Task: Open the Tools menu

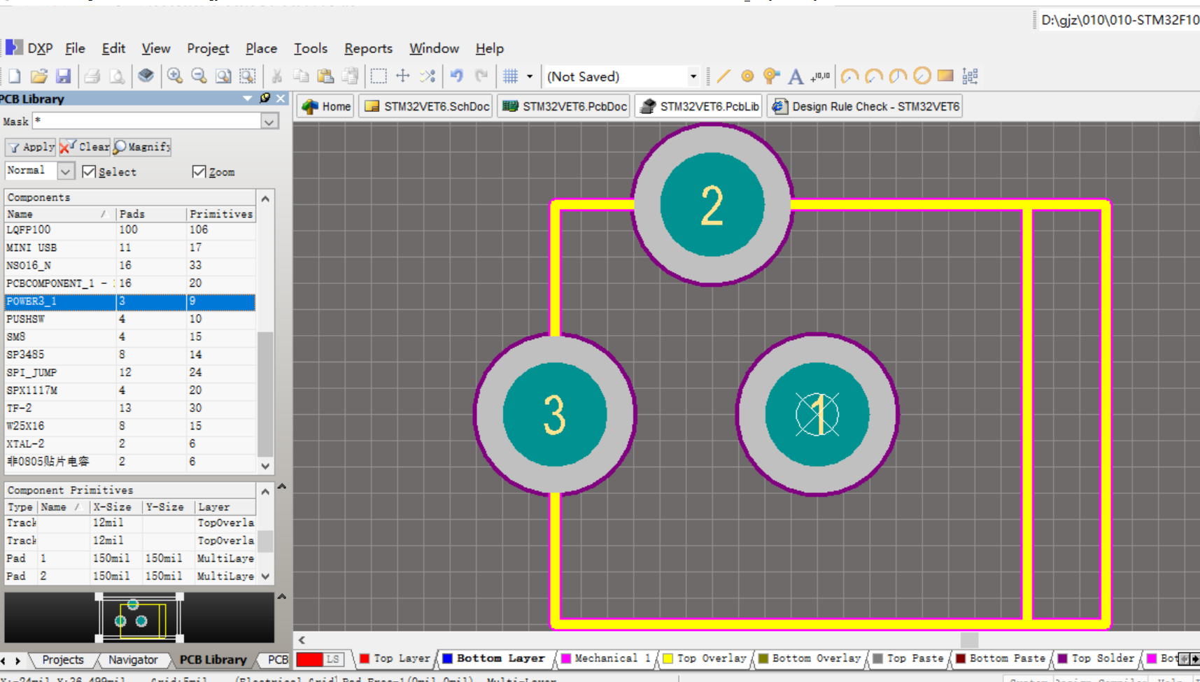Action: click(311, 48)
